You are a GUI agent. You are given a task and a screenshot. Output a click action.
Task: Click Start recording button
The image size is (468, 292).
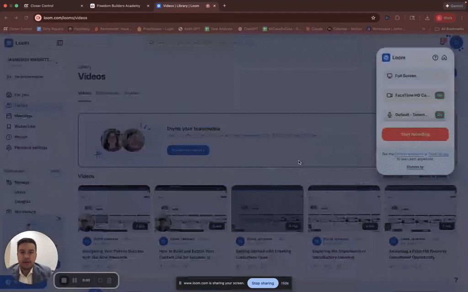click(x=415, y=135)
